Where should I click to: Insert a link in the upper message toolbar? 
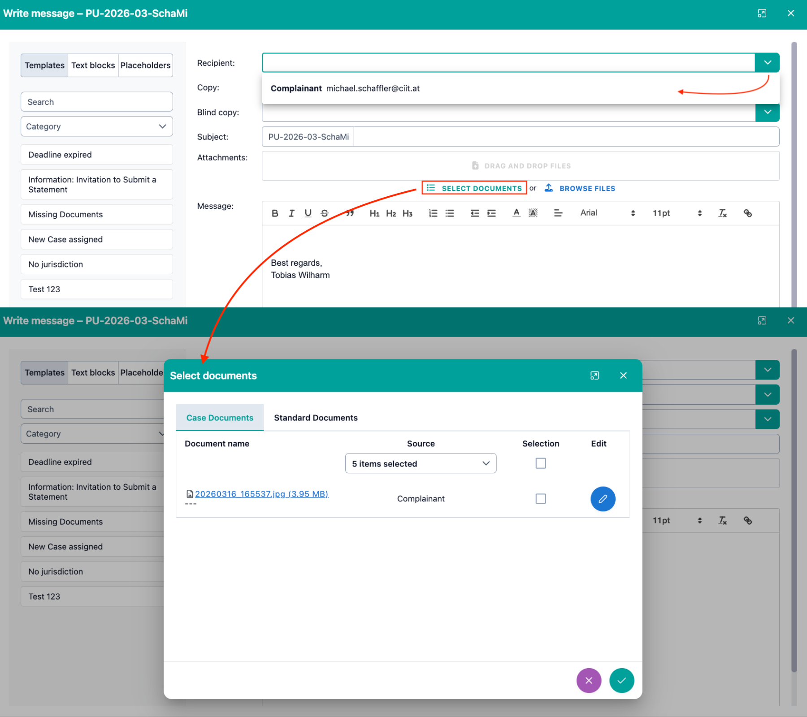point(748,213)
